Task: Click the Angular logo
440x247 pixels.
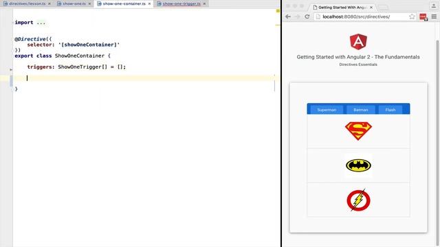Action: tap(358, 42)
